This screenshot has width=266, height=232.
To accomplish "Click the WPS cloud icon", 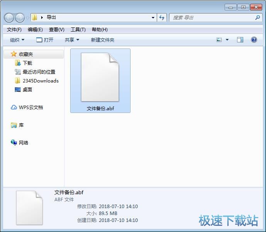I will point(14,107).
